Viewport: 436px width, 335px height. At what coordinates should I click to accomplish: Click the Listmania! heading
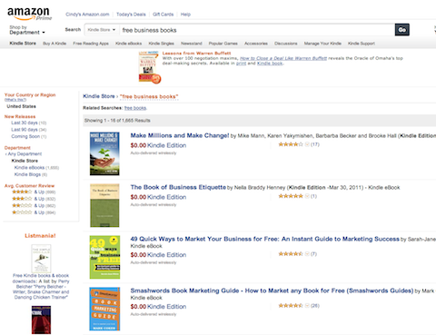pyautogui.click(x=40, y=236)
